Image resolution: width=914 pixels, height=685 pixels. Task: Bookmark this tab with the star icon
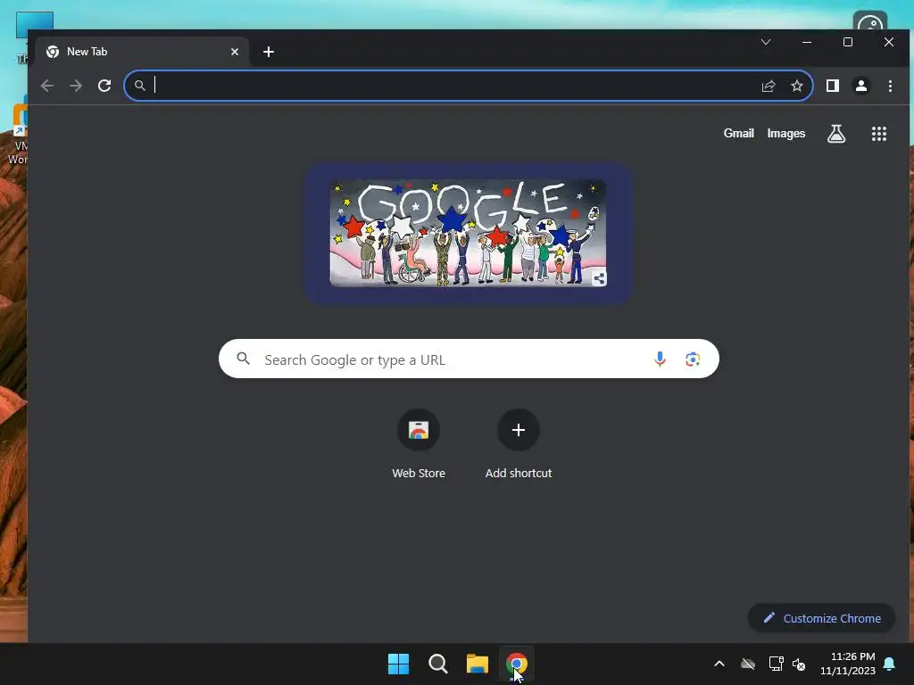[x=797, y=86]
